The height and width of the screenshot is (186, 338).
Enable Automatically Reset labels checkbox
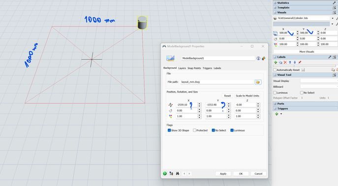pyautogui.click(x=275, y=70)
